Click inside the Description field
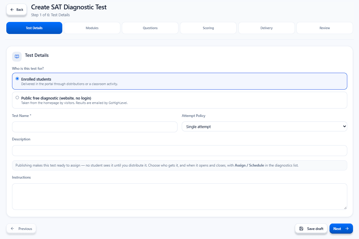Image resolution: width=359 pixels, height=239 pixels. 179,151
